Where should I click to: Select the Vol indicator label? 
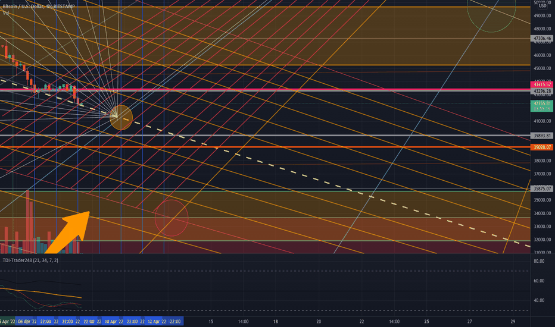click(x=6, y=12)
